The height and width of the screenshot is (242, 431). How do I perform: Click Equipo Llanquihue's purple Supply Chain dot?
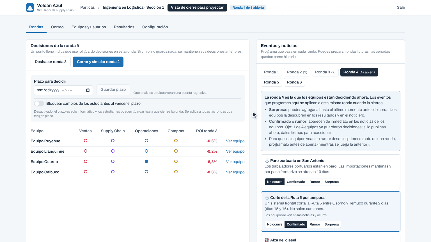point(113,151)
